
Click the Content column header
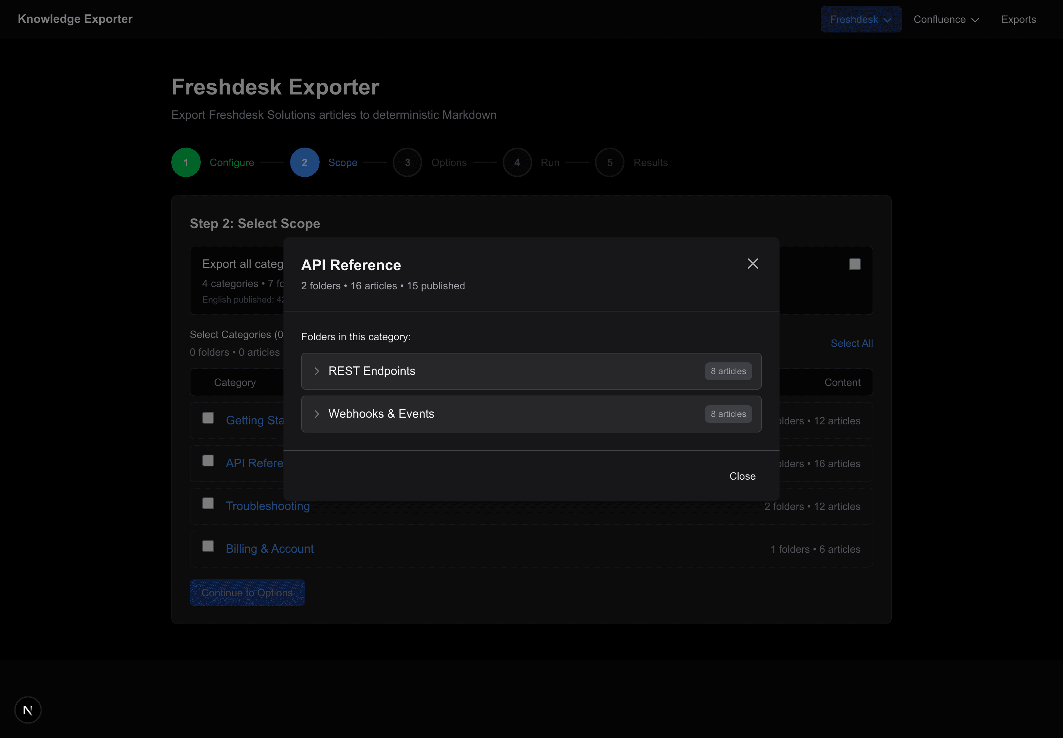[842, 382]
